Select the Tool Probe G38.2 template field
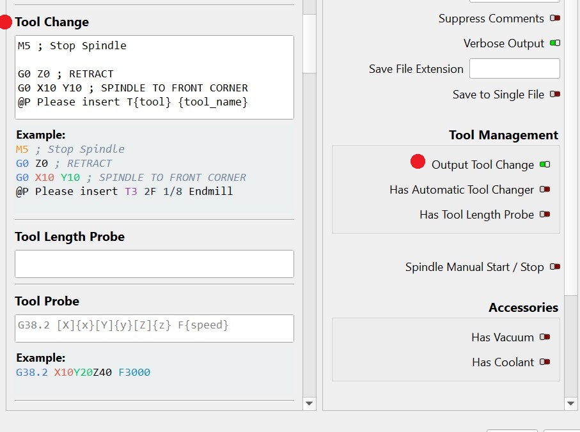 [x=154, y=328]
